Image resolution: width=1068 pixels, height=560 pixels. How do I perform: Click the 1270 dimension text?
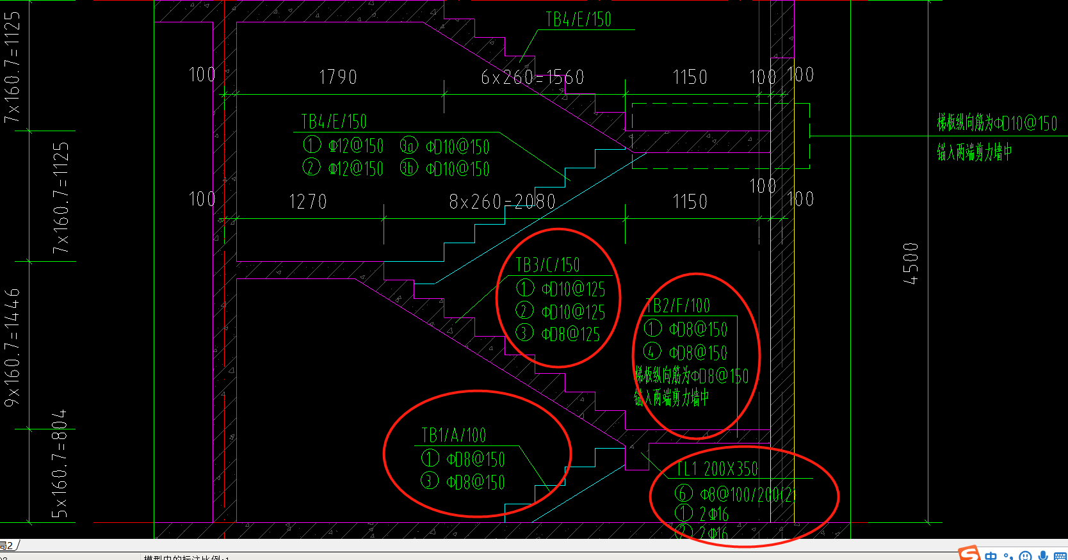(x=308, y=202)
